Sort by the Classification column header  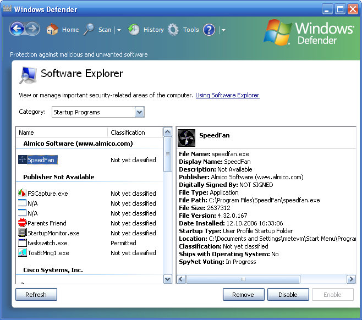[135, 133]
